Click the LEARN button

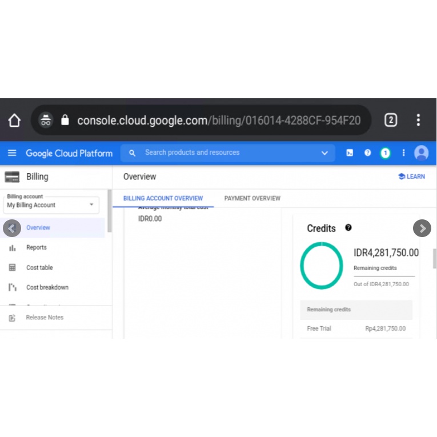[x=411, y=177]
